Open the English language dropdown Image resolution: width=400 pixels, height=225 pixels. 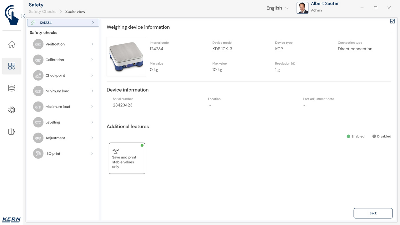point(277,8)
